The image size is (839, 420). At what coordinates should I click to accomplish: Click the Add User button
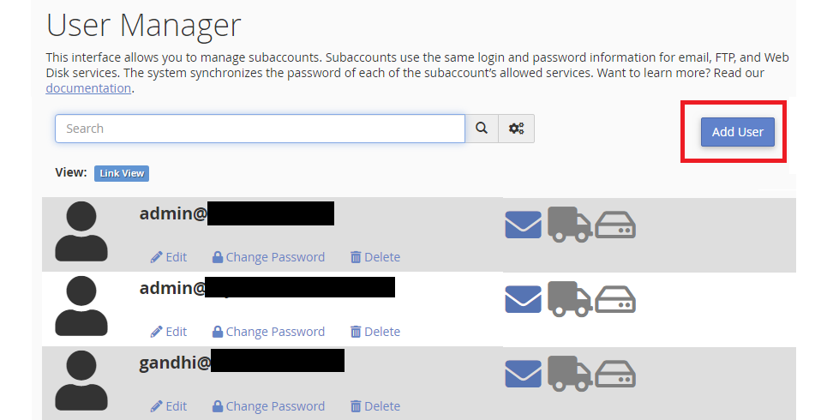coord(737,132)
